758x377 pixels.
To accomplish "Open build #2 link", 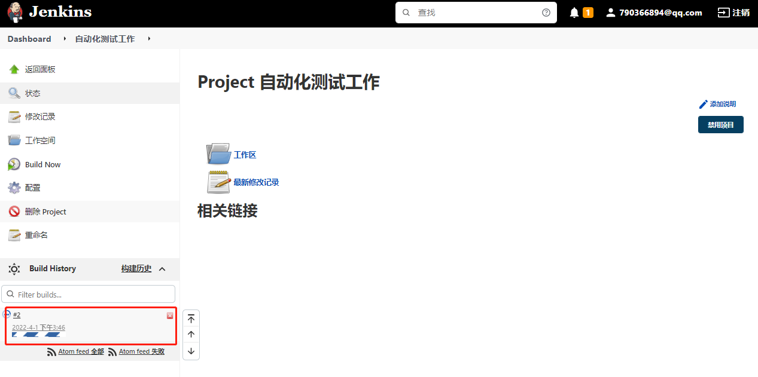I will point(17,315).
